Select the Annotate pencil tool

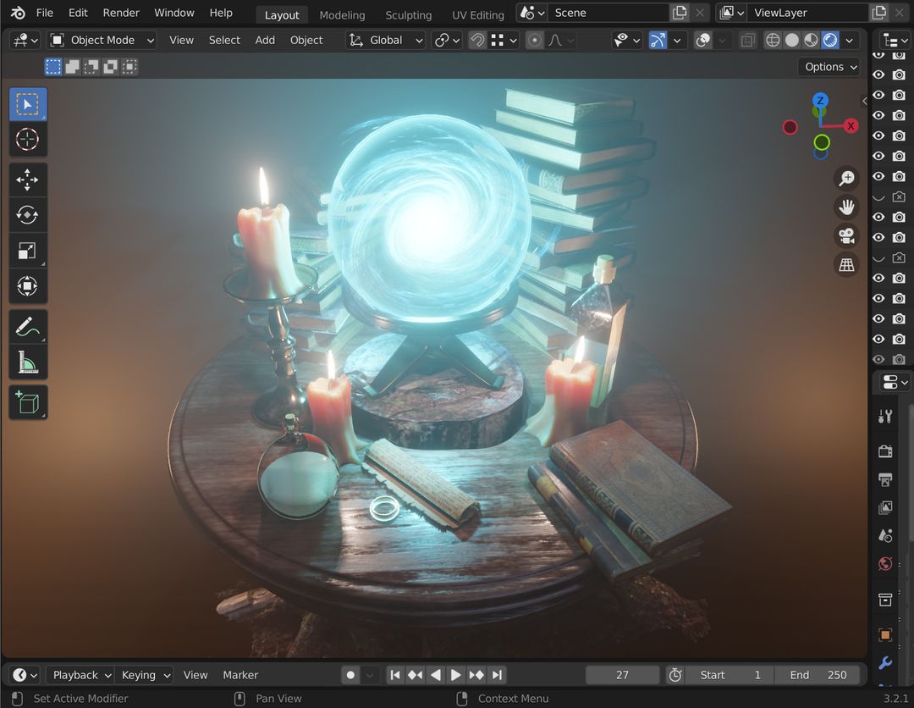point(28,327)
